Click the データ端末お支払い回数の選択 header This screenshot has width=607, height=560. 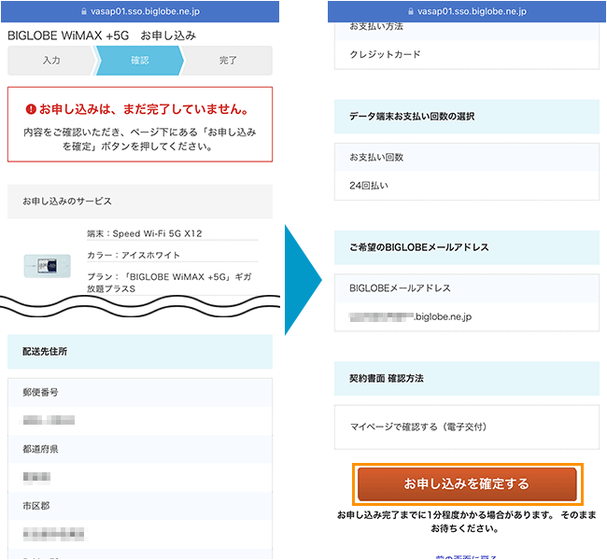pos(467,117)
